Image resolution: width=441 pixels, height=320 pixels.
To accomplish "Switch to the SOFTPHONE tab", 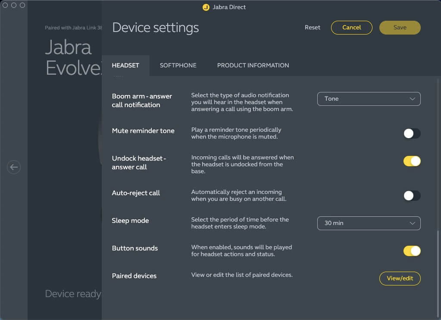I will (x=178, y=65).
